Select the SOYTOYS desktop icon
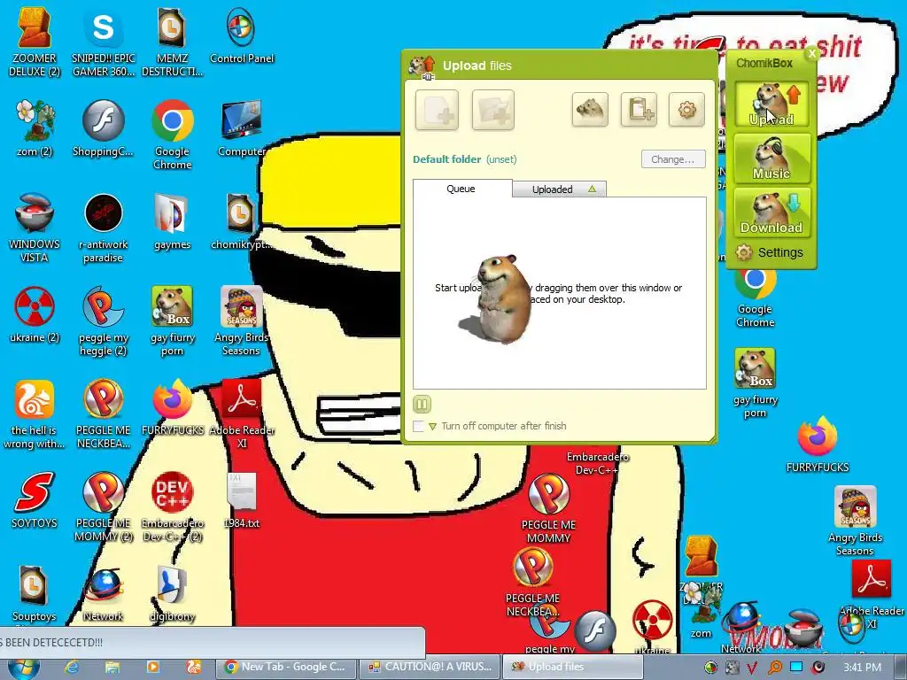 35,500
